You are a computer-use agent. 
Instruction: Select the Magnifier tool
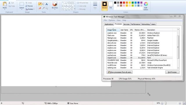pos(46,8)
